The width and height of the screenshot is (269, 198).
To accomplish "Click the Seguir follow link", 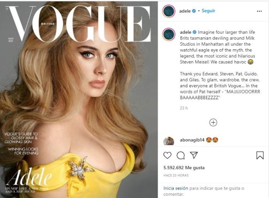I will coord(208,11).
